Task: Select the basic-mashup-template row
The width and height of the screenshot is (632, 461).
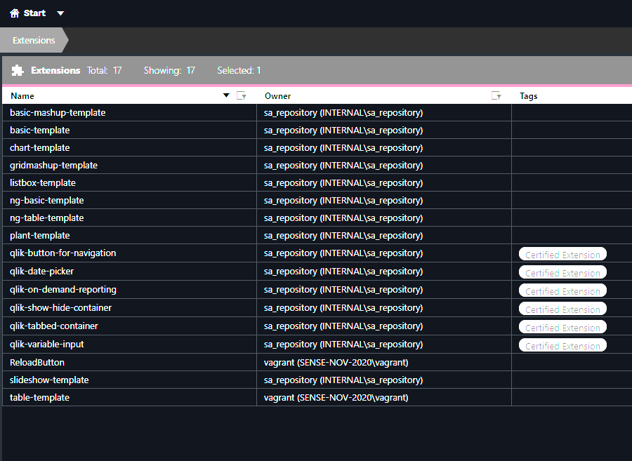Action: pyautogui.click(x=317, y=113)
